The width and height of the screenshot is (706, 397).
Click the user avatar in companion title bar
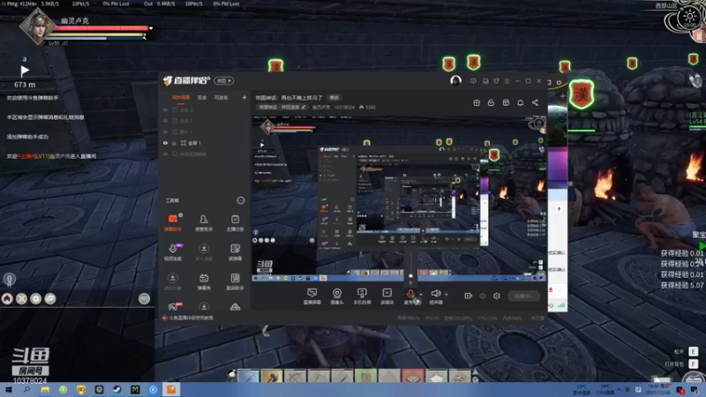(x=455, y=80)
